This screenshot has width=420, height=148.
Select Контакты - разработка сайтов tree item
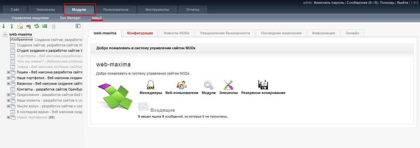[x=49, y=90]
